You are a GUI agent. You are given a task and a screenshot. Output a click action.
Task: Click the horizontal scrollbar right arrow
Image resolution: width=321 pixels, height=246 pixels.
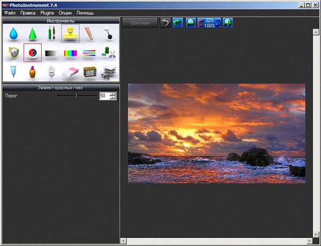click(310, 241)
